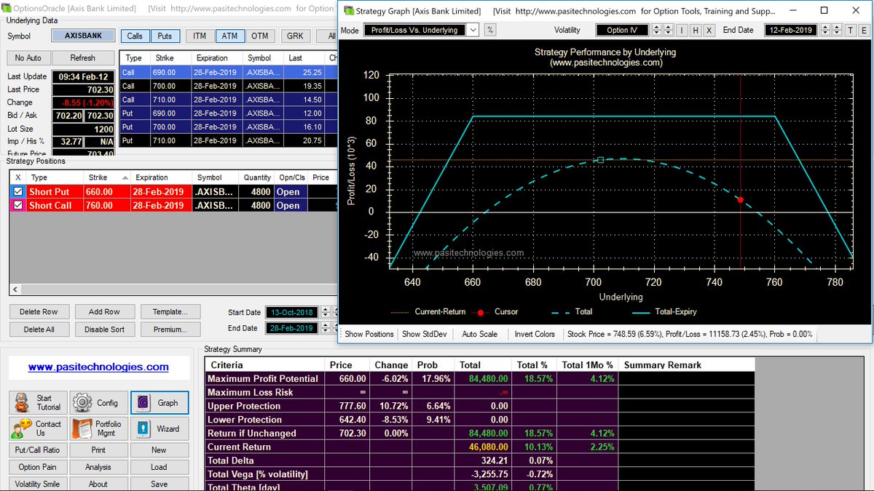This screenshot has width=874, height=491.
Task: Click the Delete All button
Action: click(39, 329)
